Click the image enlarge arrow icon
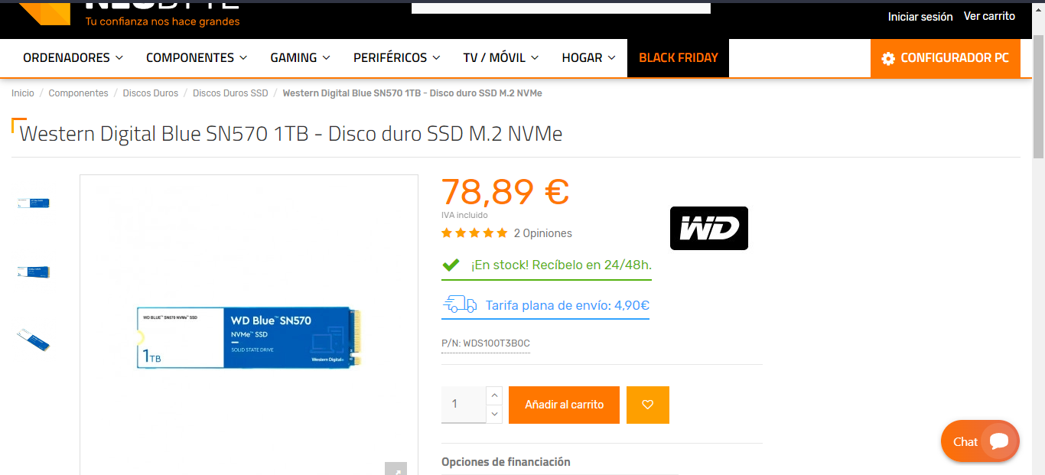1045x475 pixels. 396,469
